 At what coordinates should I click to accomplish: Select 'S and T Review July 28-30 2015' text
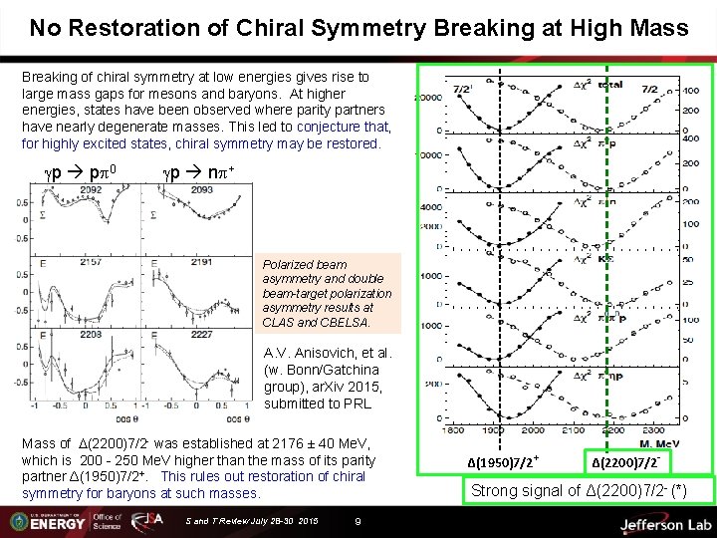tap(252, 521)
